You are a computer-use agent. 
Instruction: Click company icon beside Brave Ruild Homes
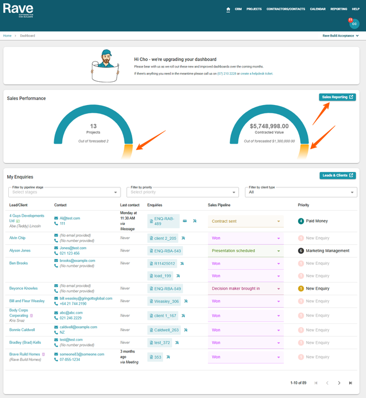coord(44,354)
